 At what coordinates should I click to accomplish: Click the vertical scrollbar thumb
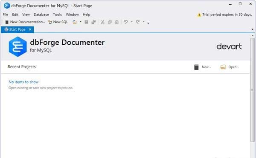click(253, 90)
